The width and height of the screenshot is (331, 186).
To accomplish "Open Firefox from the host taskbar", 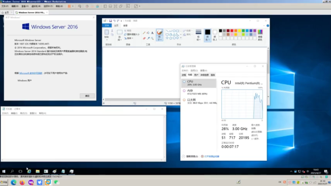I will click(x=22, y=183).
